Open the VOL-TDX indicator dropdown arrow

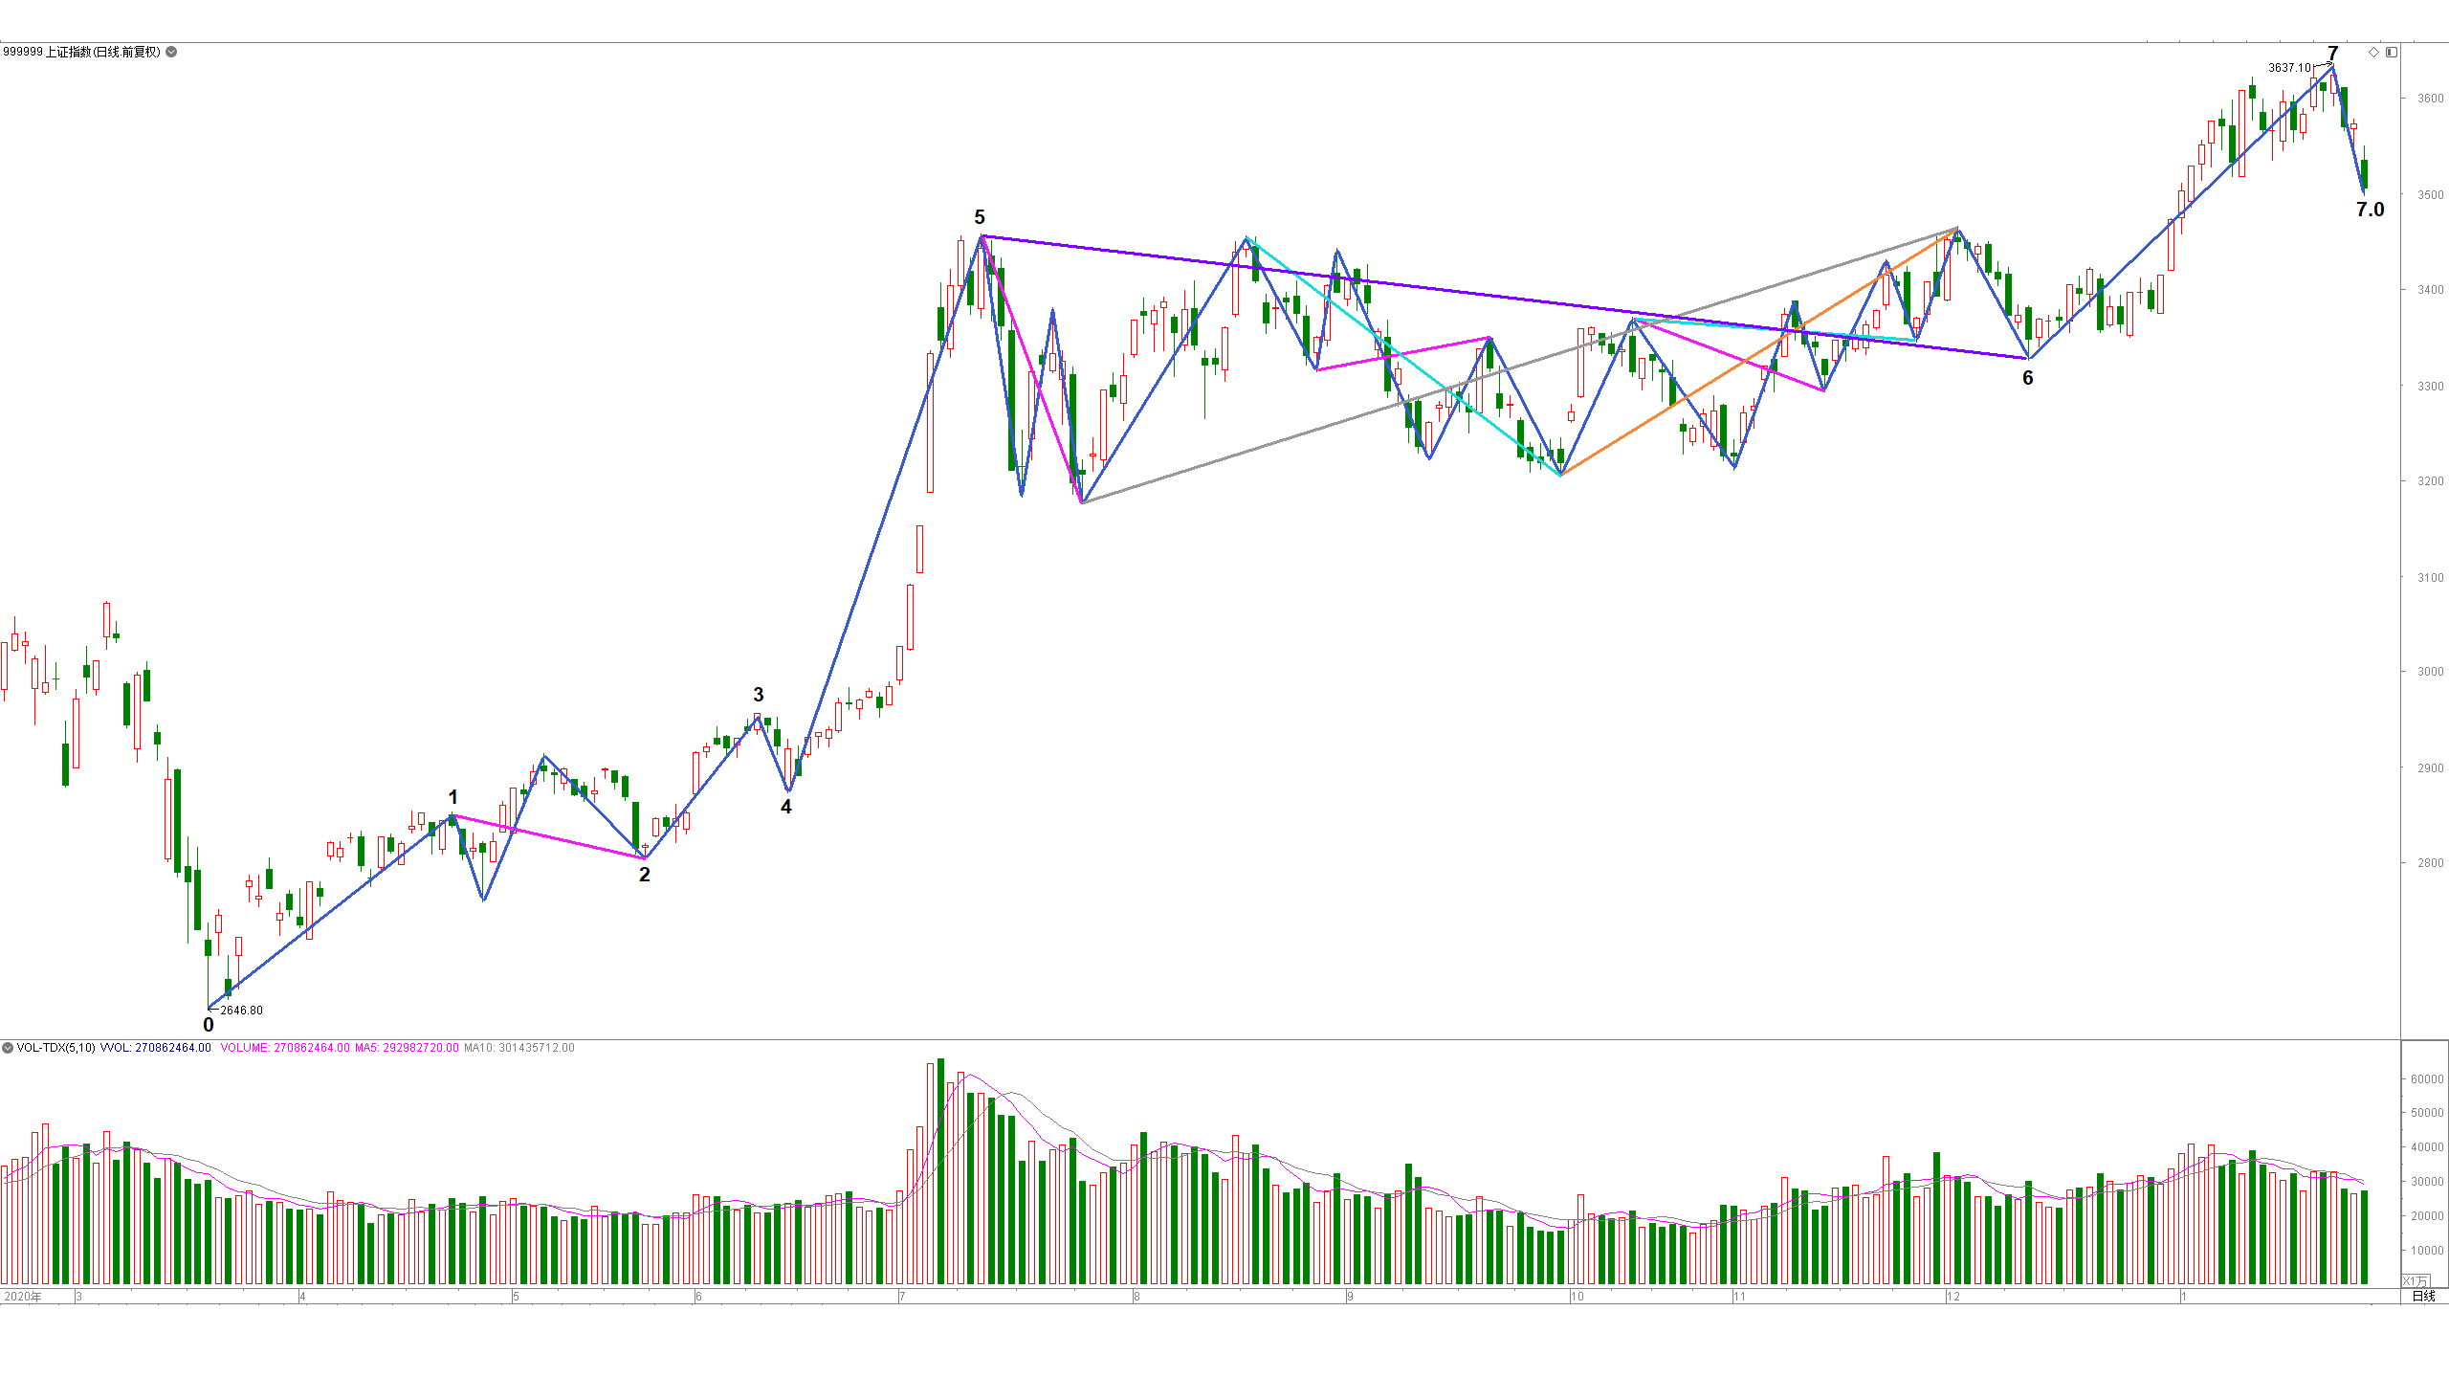click(x=8, y=1048)
